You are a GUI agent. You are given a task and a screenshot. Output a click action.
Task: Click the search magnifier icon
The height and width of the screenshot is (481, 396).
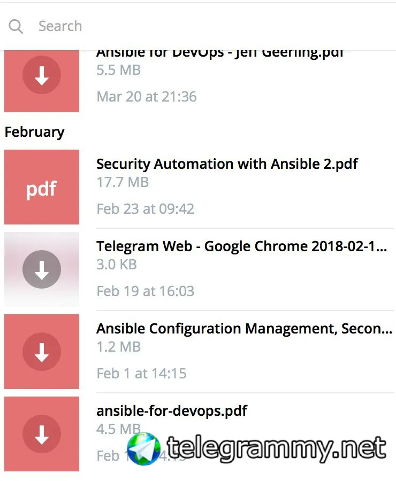pyautogui.click(x=16, y=26)
